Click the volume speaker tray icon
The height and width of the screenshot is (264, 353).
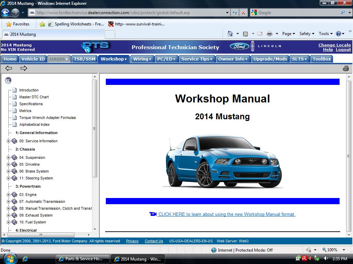coord(326,258)
